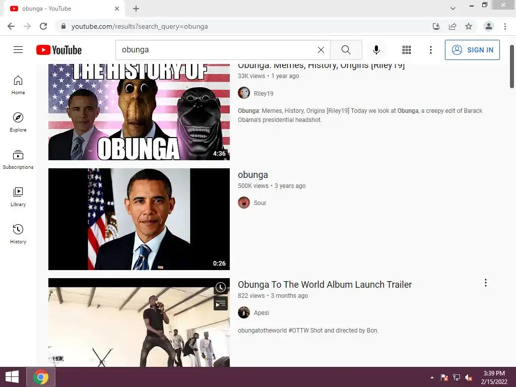
Task: Reload the YouTube page
Action: [43, 26]
